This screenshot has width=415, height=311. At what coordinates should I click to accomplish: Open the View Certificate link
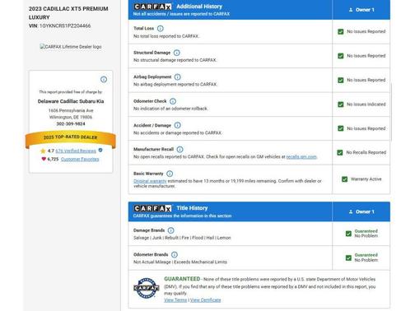tap(206, 300)
